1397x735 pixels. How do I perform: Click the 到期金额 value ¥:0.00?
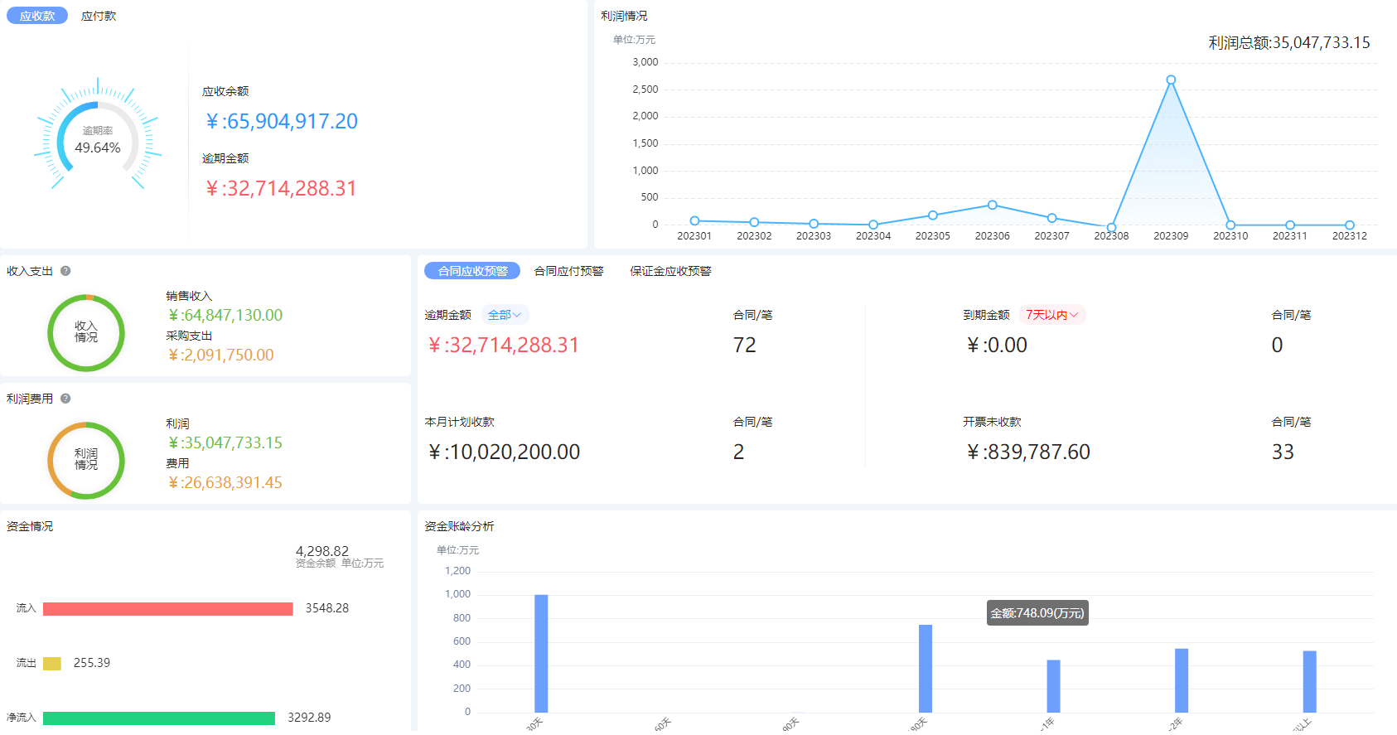pyautogui.click(x=996, y=346)
